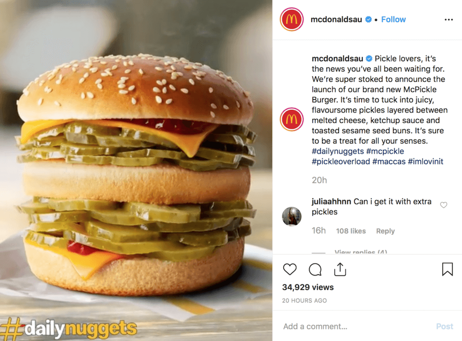Open the #imlovinit hashtag

tap(425, 162)
